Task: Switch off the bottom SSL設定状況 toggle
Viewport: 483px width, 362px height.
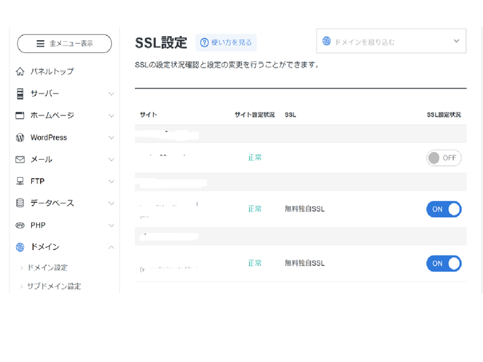Action: [444, 263]
